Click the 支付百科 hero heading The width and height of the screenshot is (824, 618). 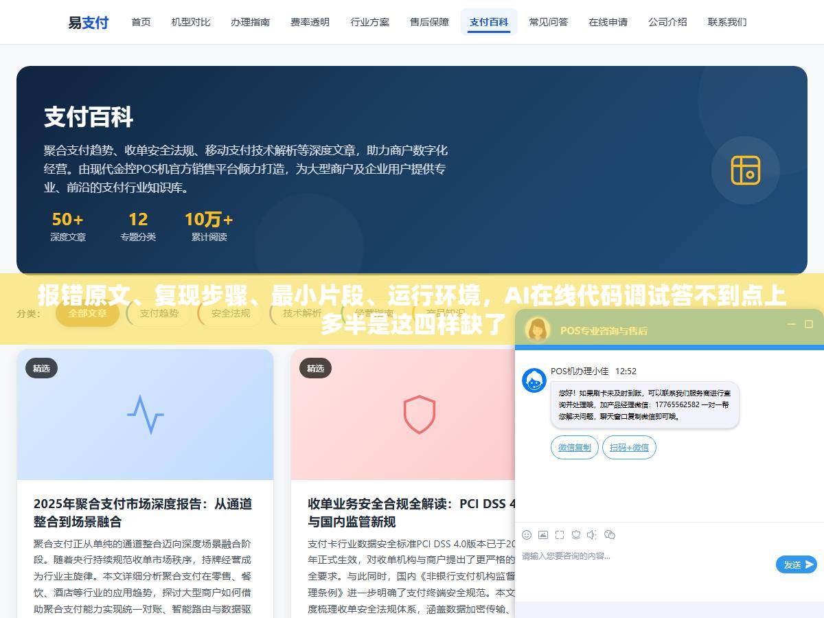click(x=89, y=117)
